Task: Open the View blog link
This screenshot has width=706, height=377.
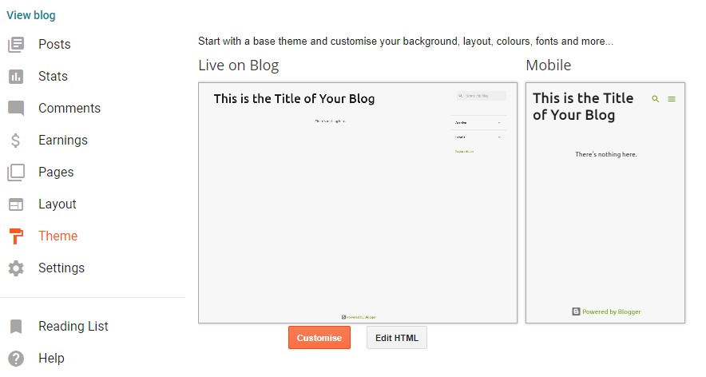Action: pos(31,15)
